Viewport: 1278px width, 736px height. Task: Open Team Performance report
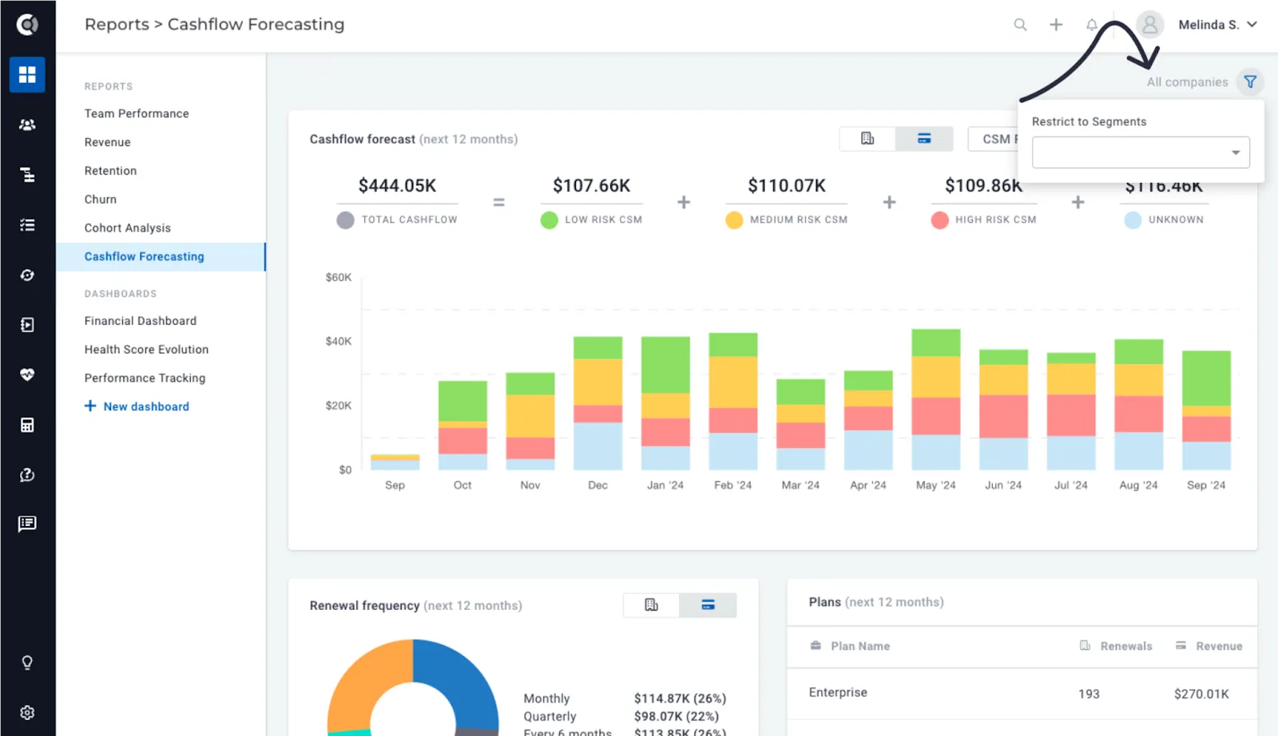point(137,113)
